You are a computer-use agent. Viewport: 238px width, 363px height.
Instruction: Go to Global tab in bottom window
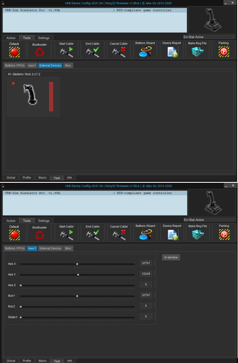pos(11,360)
